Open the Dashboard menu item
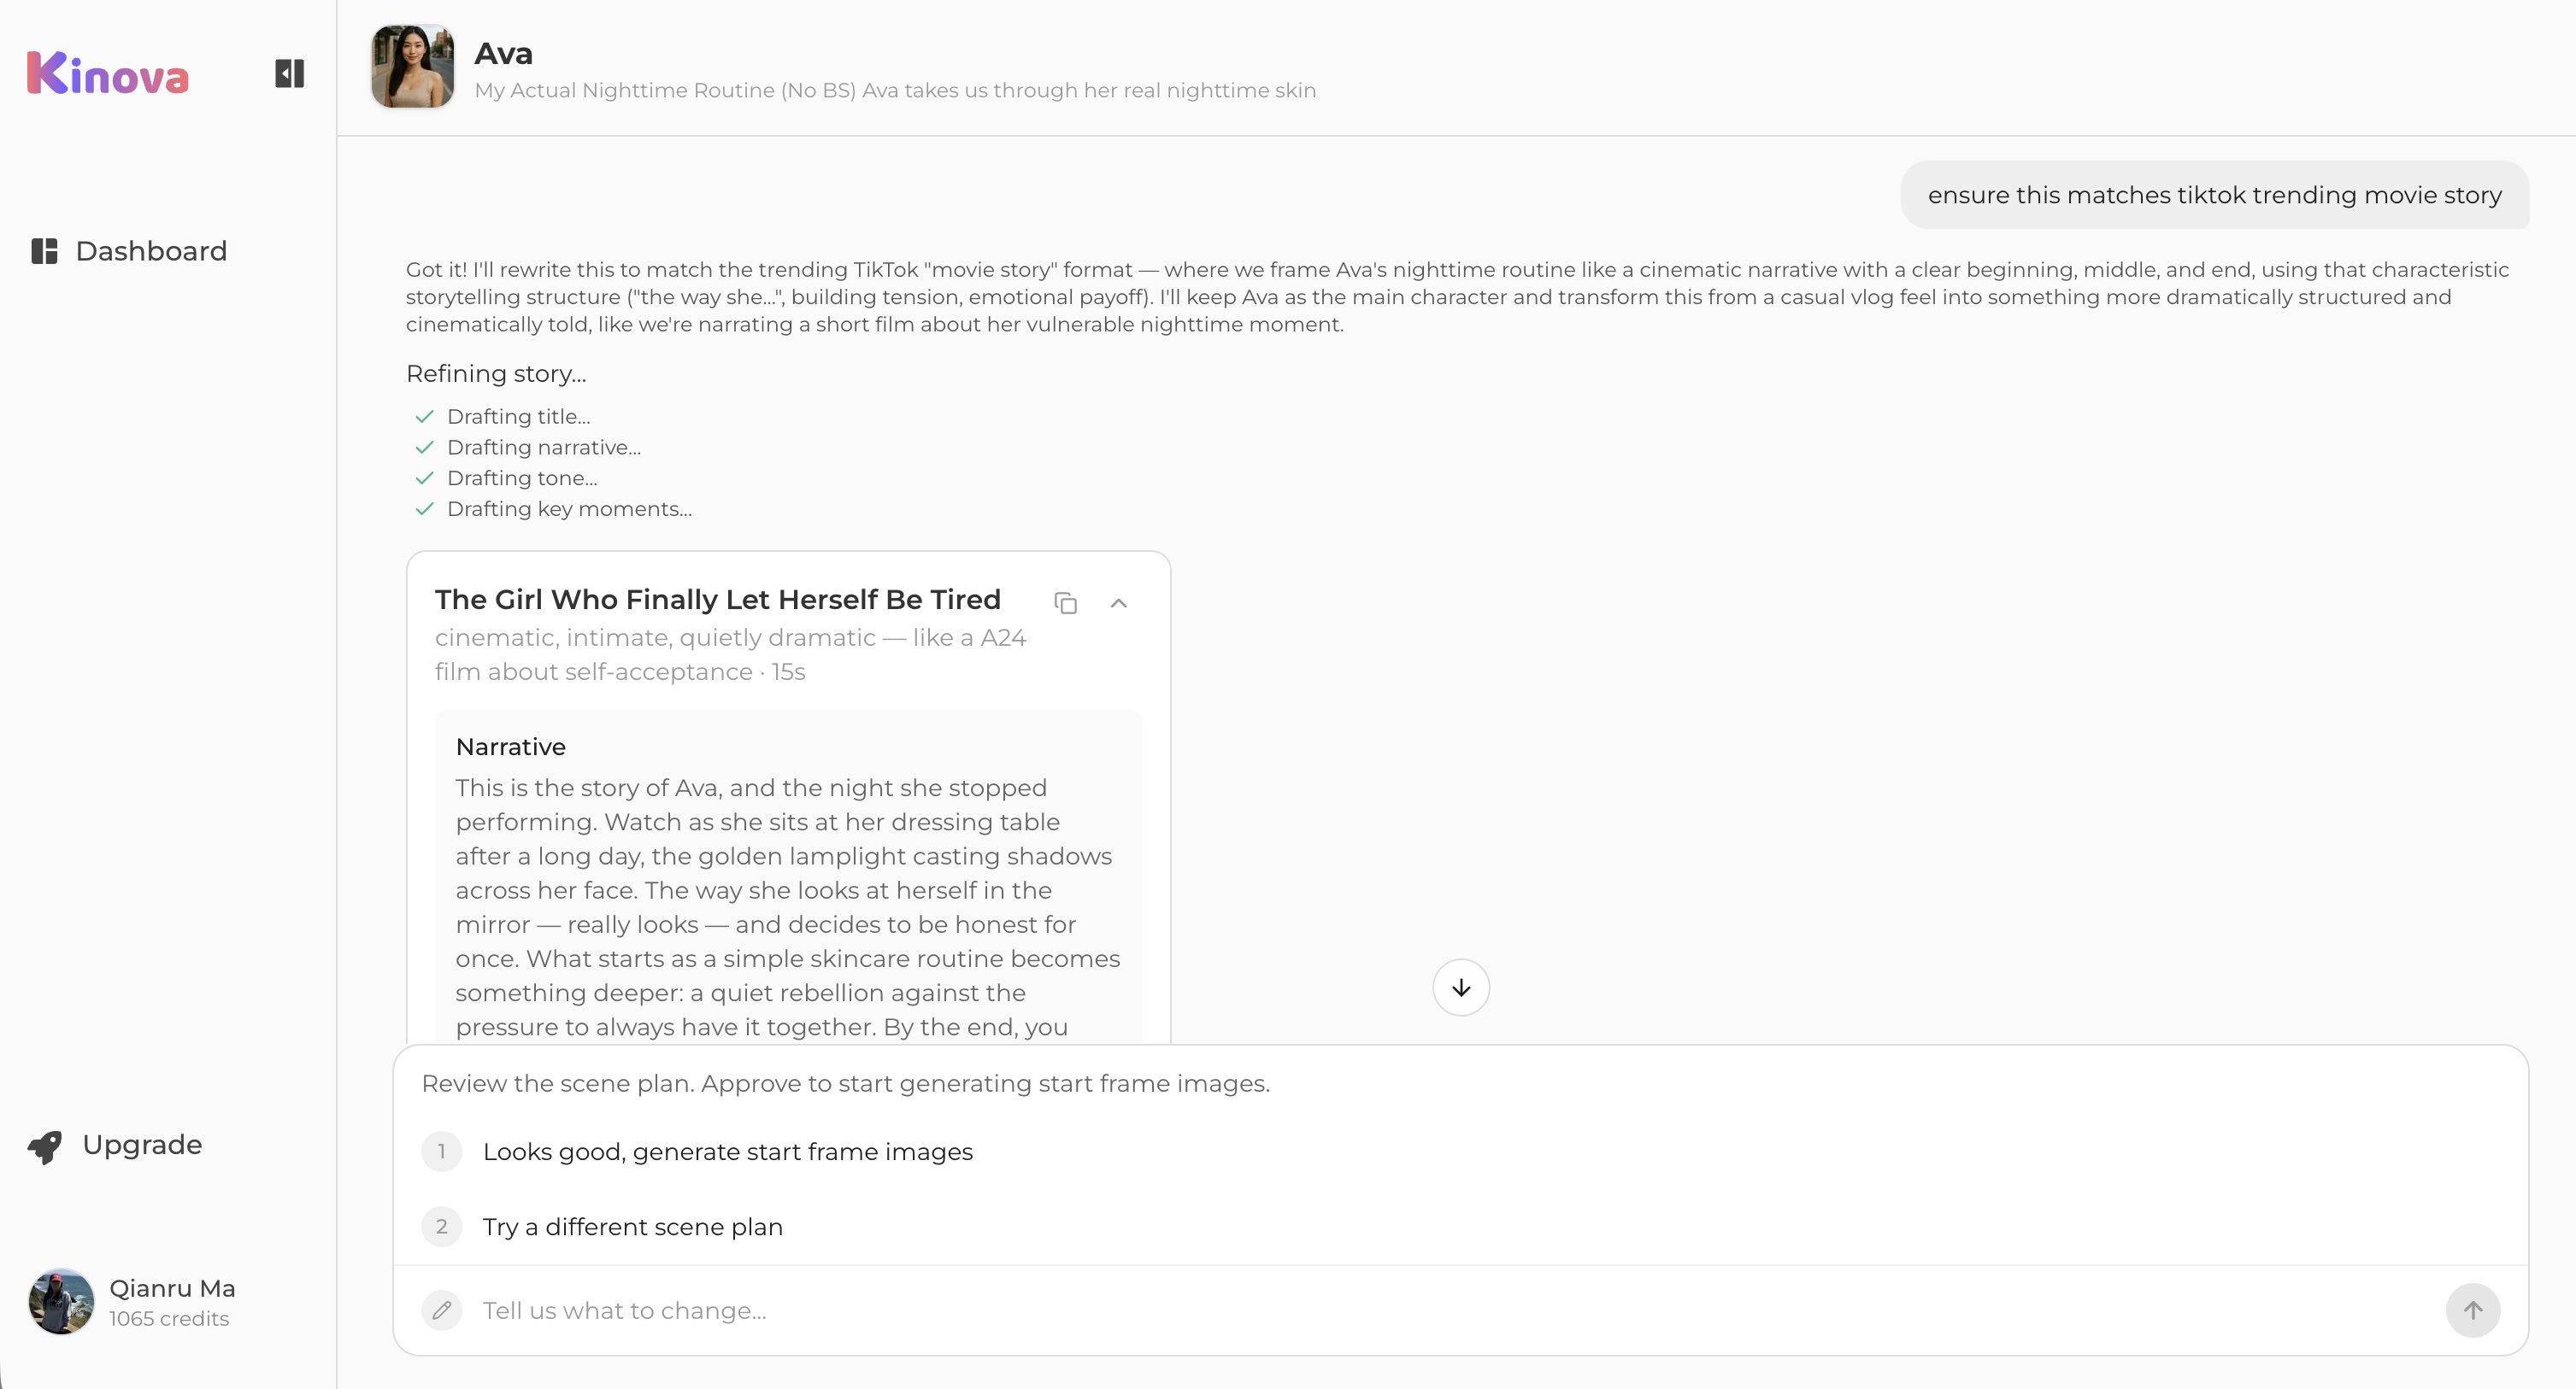Image resolution: width=2576 pixels, height=1389 pixels. click(x=151, y=251)
